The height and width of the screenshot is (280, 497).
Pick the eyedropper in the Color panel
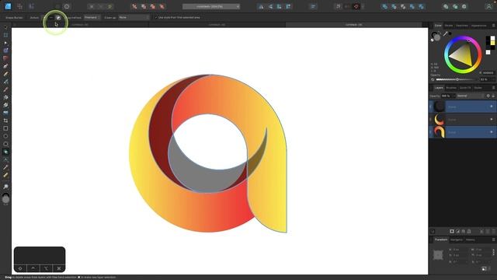pos(445,33)
